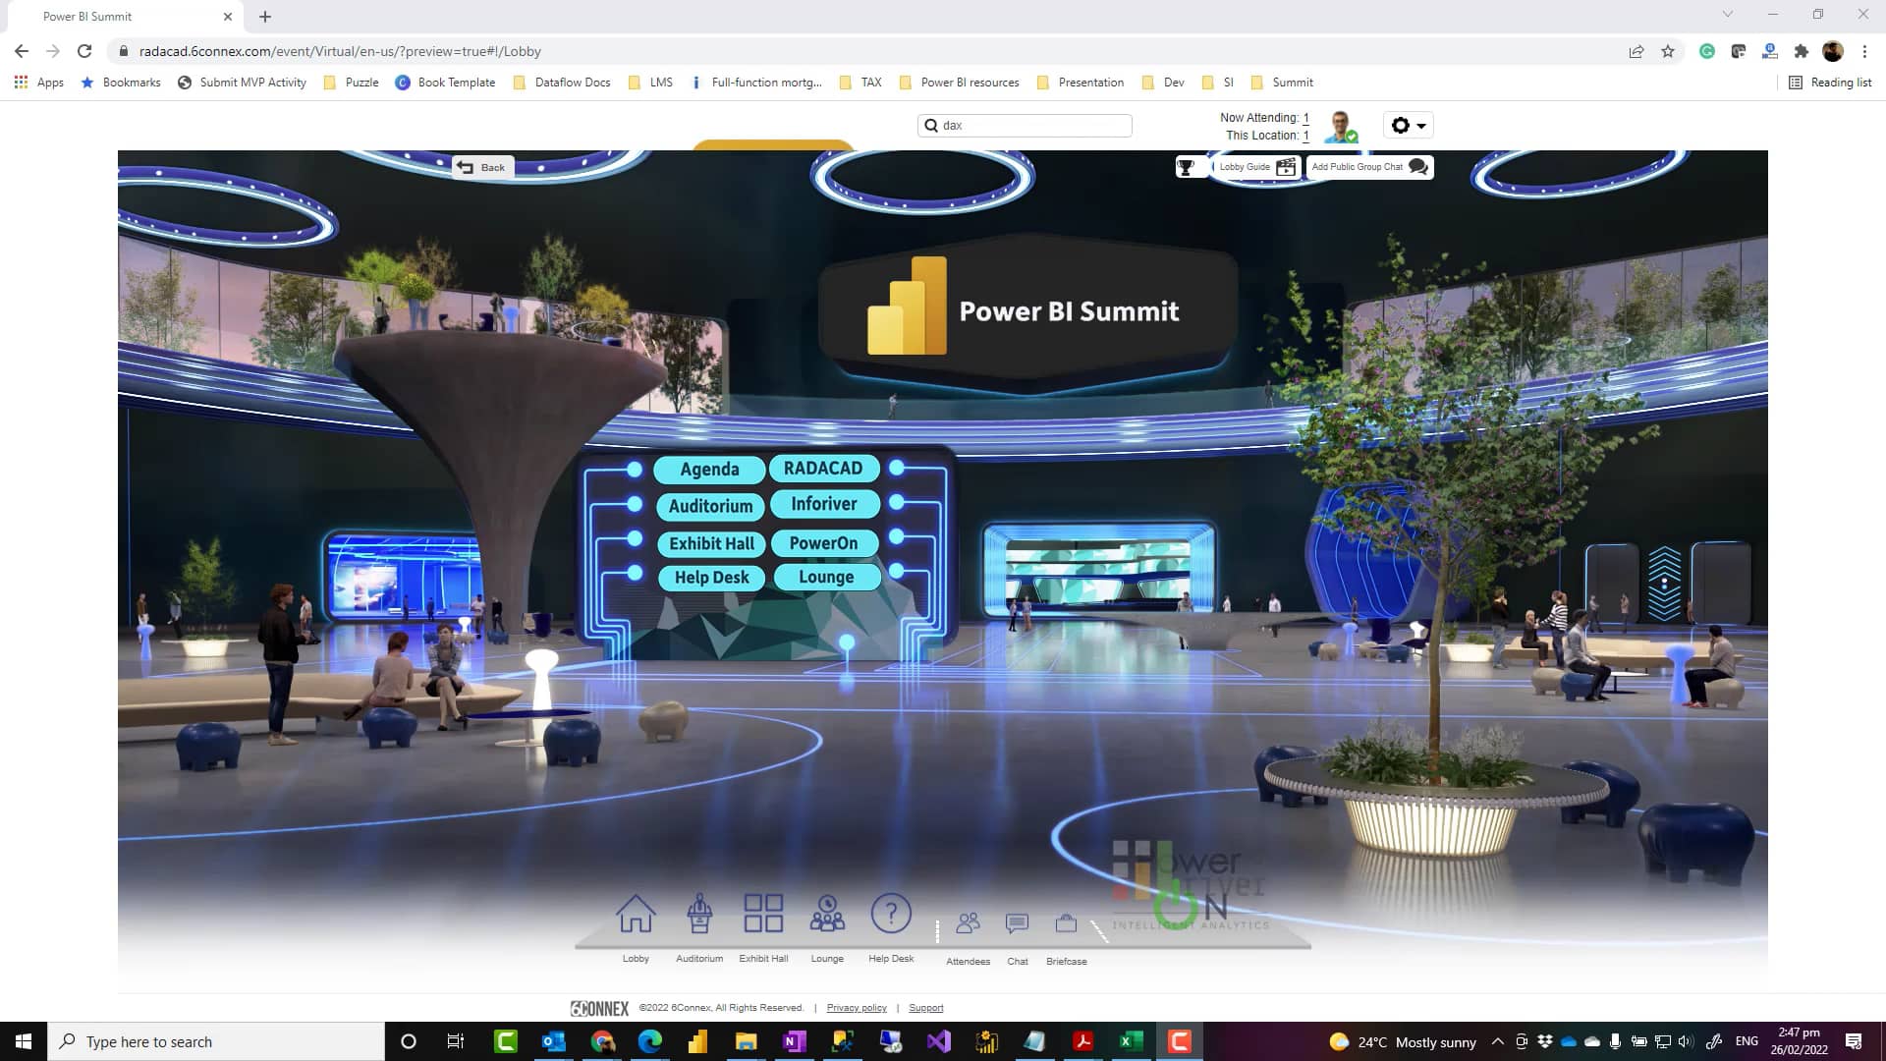Open Book Template bookmark
The height and width of the screenshot is (1061, 1886).
coord(446,83)
